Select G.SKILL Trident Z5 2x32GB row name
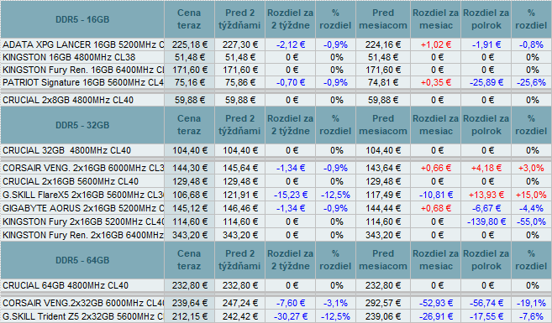 coord(82,316)
